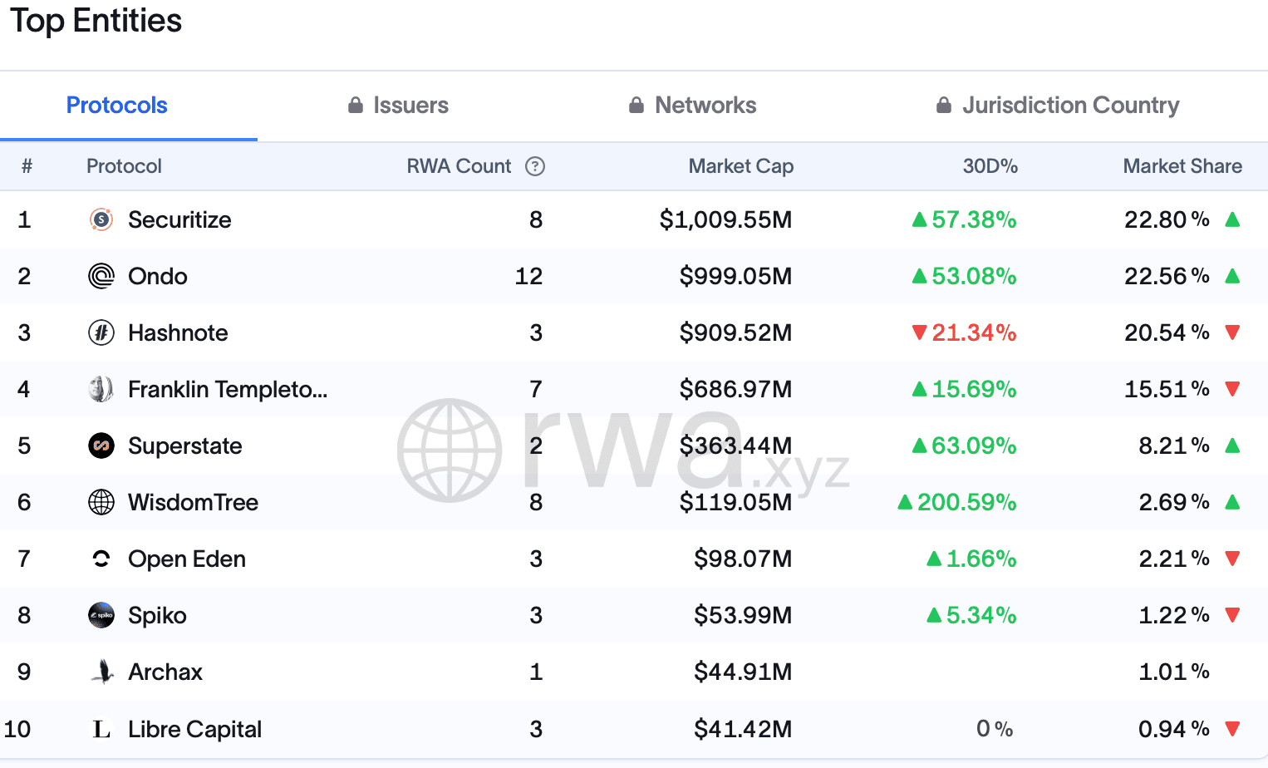The width and height of the screenshot is (1268, 768).
Task: Click Open Eden market share down arrow
Action: point(1232,559)
